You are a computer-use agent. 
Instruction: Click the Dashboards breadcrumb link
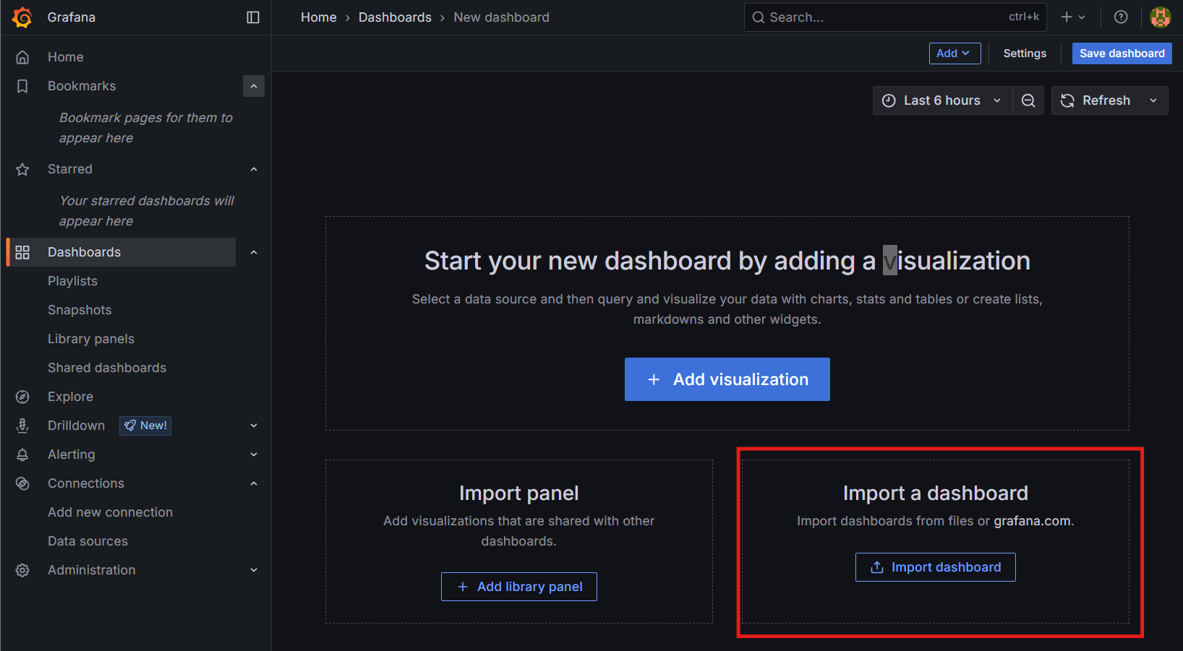[x=395, y=17]
